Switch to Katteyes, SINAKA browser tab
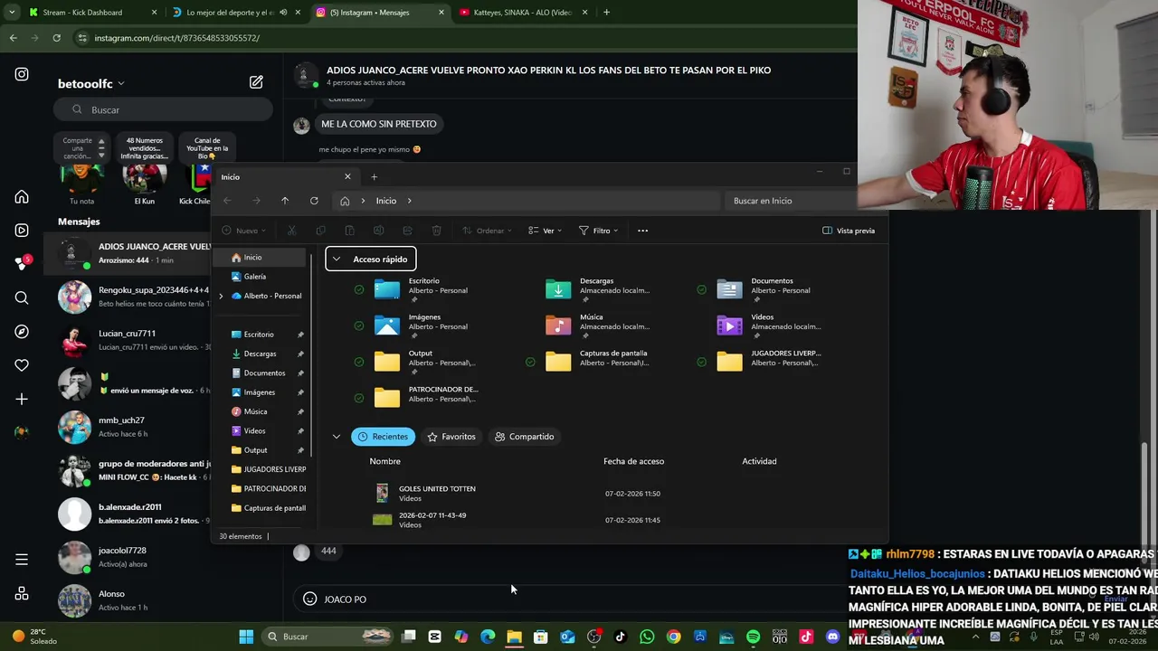 pos(523,13)
